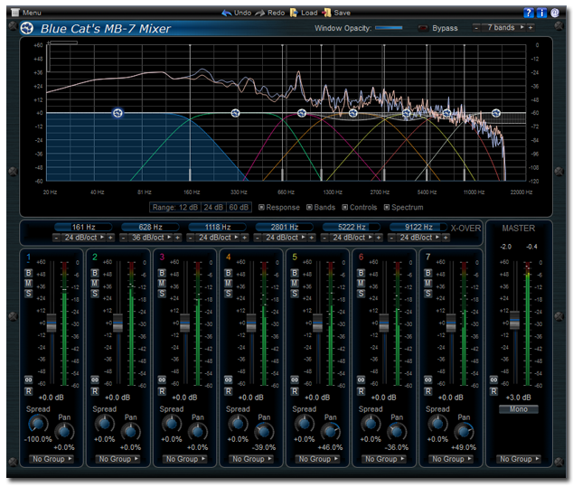Viewport: 573px width, 487px height.
Task: Click band 7 link icon above R
Action: click(x=427, y=379)
